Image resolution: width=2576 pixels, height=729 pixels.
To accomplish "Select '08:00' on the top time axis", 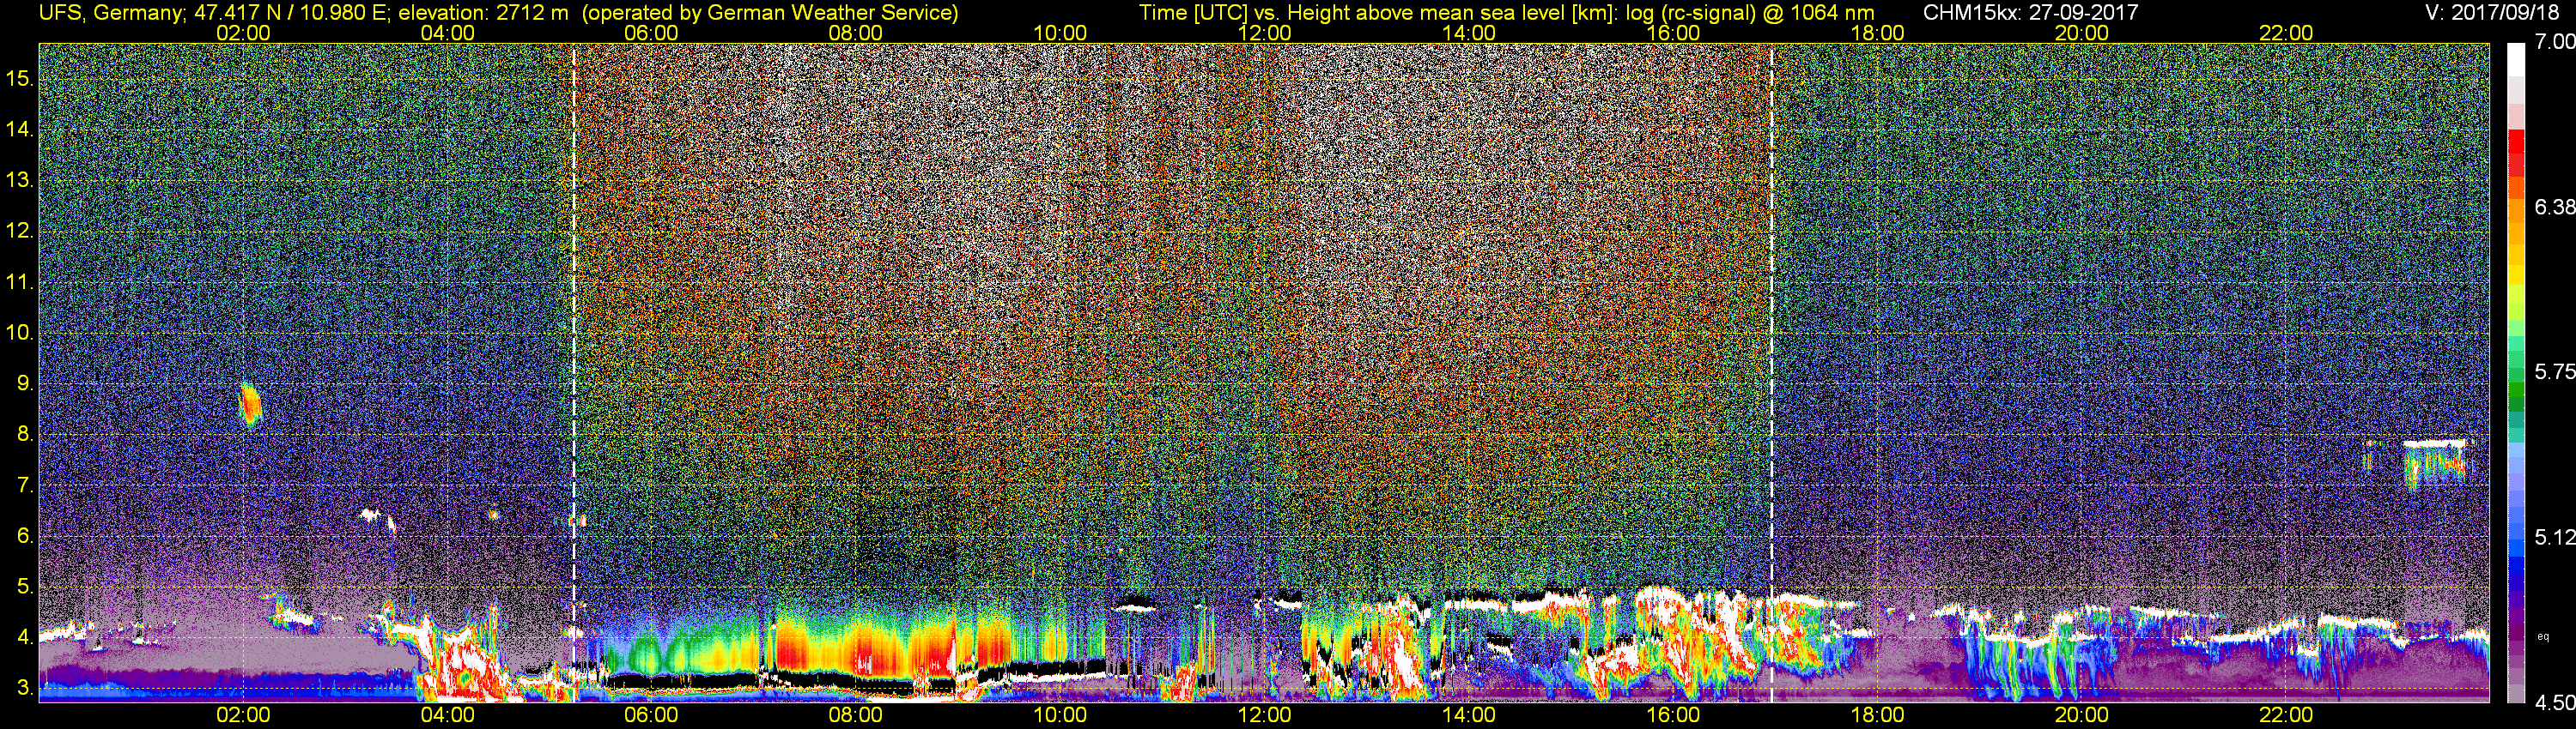I will pyautogui.click(x=856, y=33).
